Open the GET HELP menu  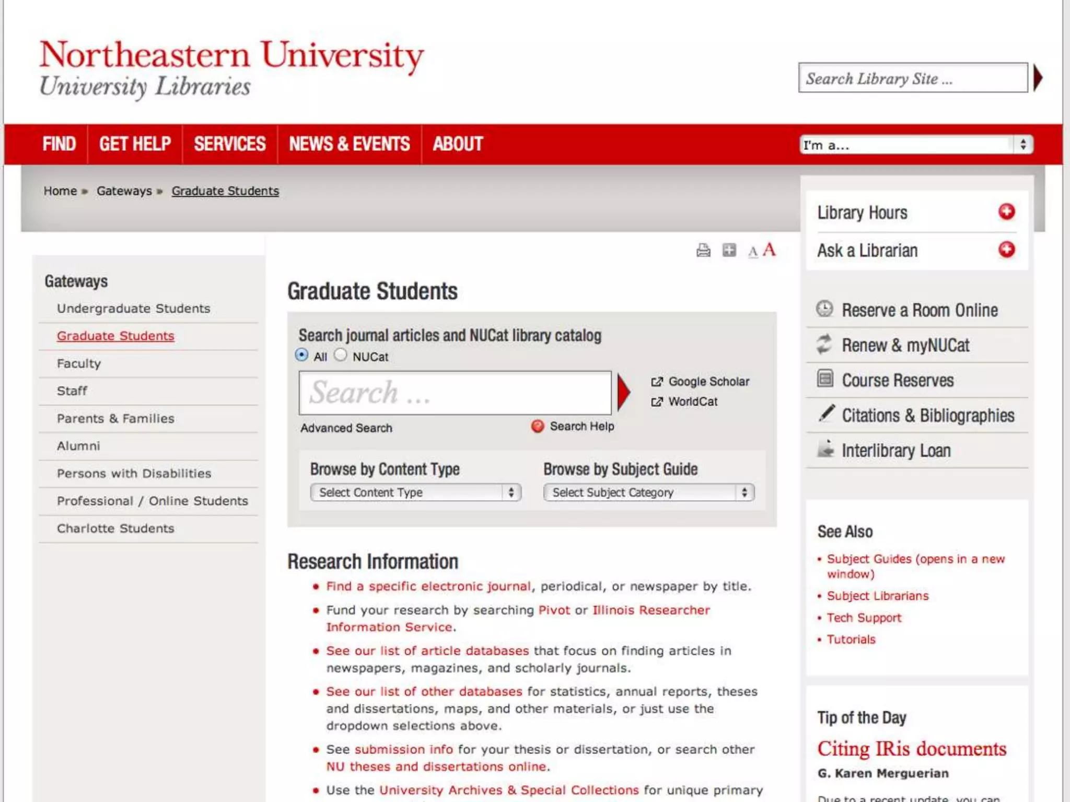coord(135,144)
